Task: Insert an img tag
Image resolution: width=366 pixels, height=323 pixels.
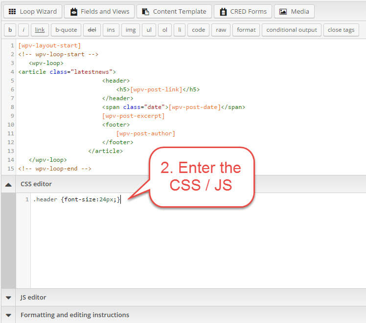Action: point(131,30)
